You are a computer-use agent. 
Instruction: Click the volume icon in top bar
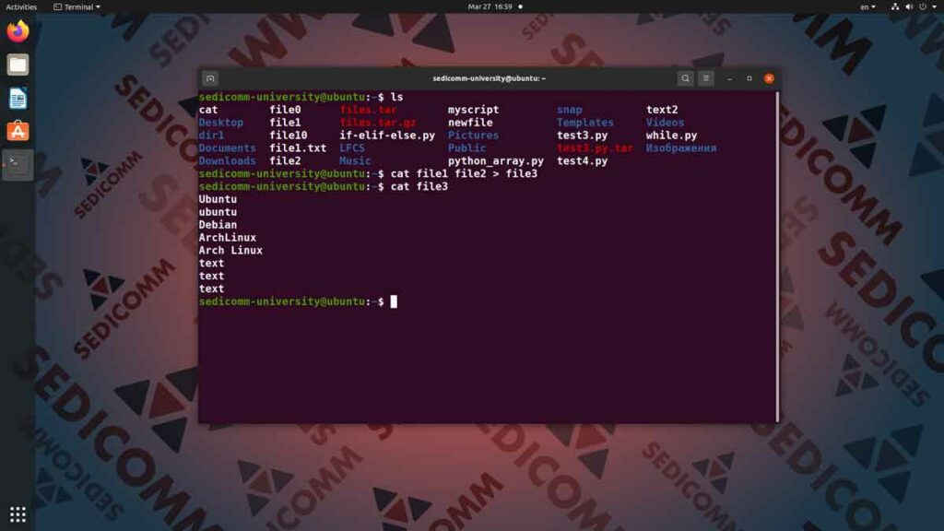[909, 6]
